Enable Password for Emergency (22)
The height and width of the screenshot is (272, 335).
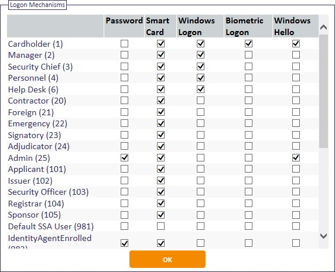pyautogui.click(x=124, y=123)
